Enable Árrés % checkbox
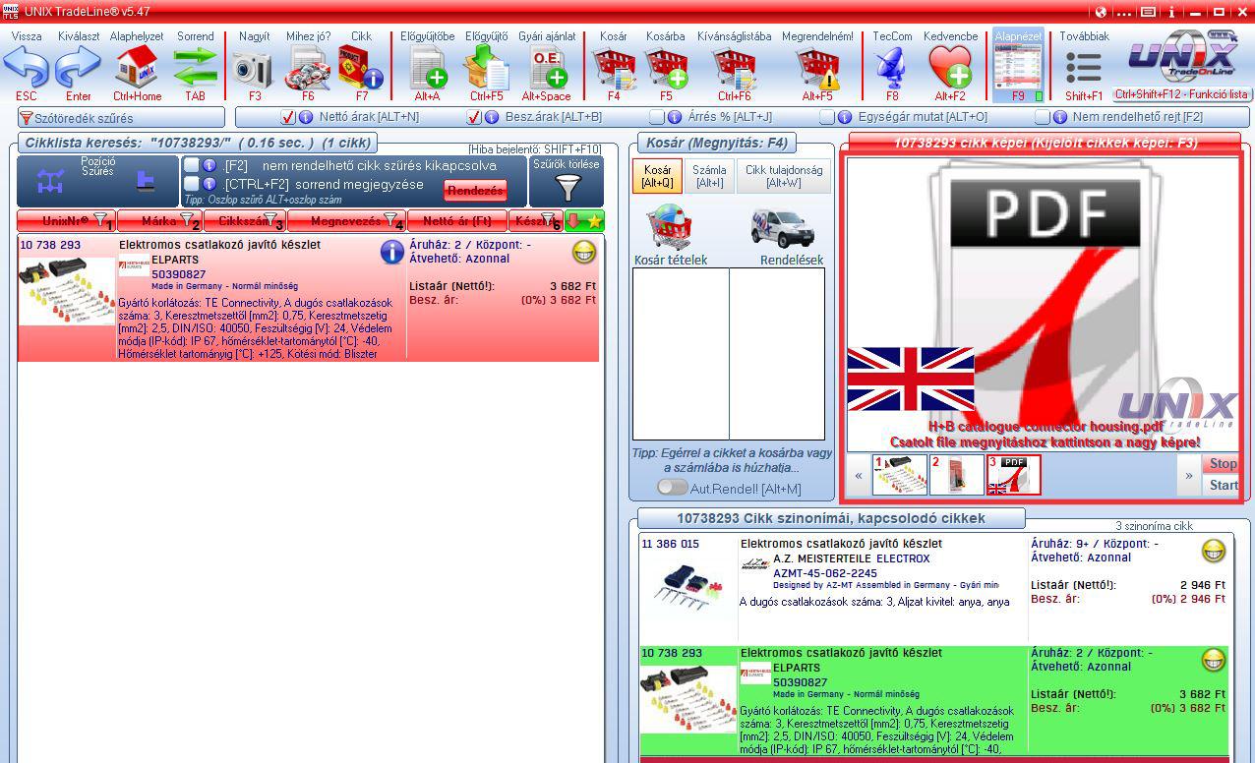The width and height of the screenshot is (1255, 763). click(x=658, y=117)
